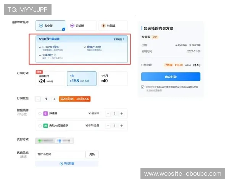
Task: Click the purple 多通道 plugin icon
Action: pos(45,114)
